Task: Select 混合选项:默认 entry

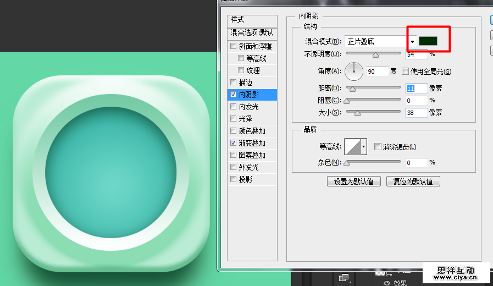Action: 252,32
